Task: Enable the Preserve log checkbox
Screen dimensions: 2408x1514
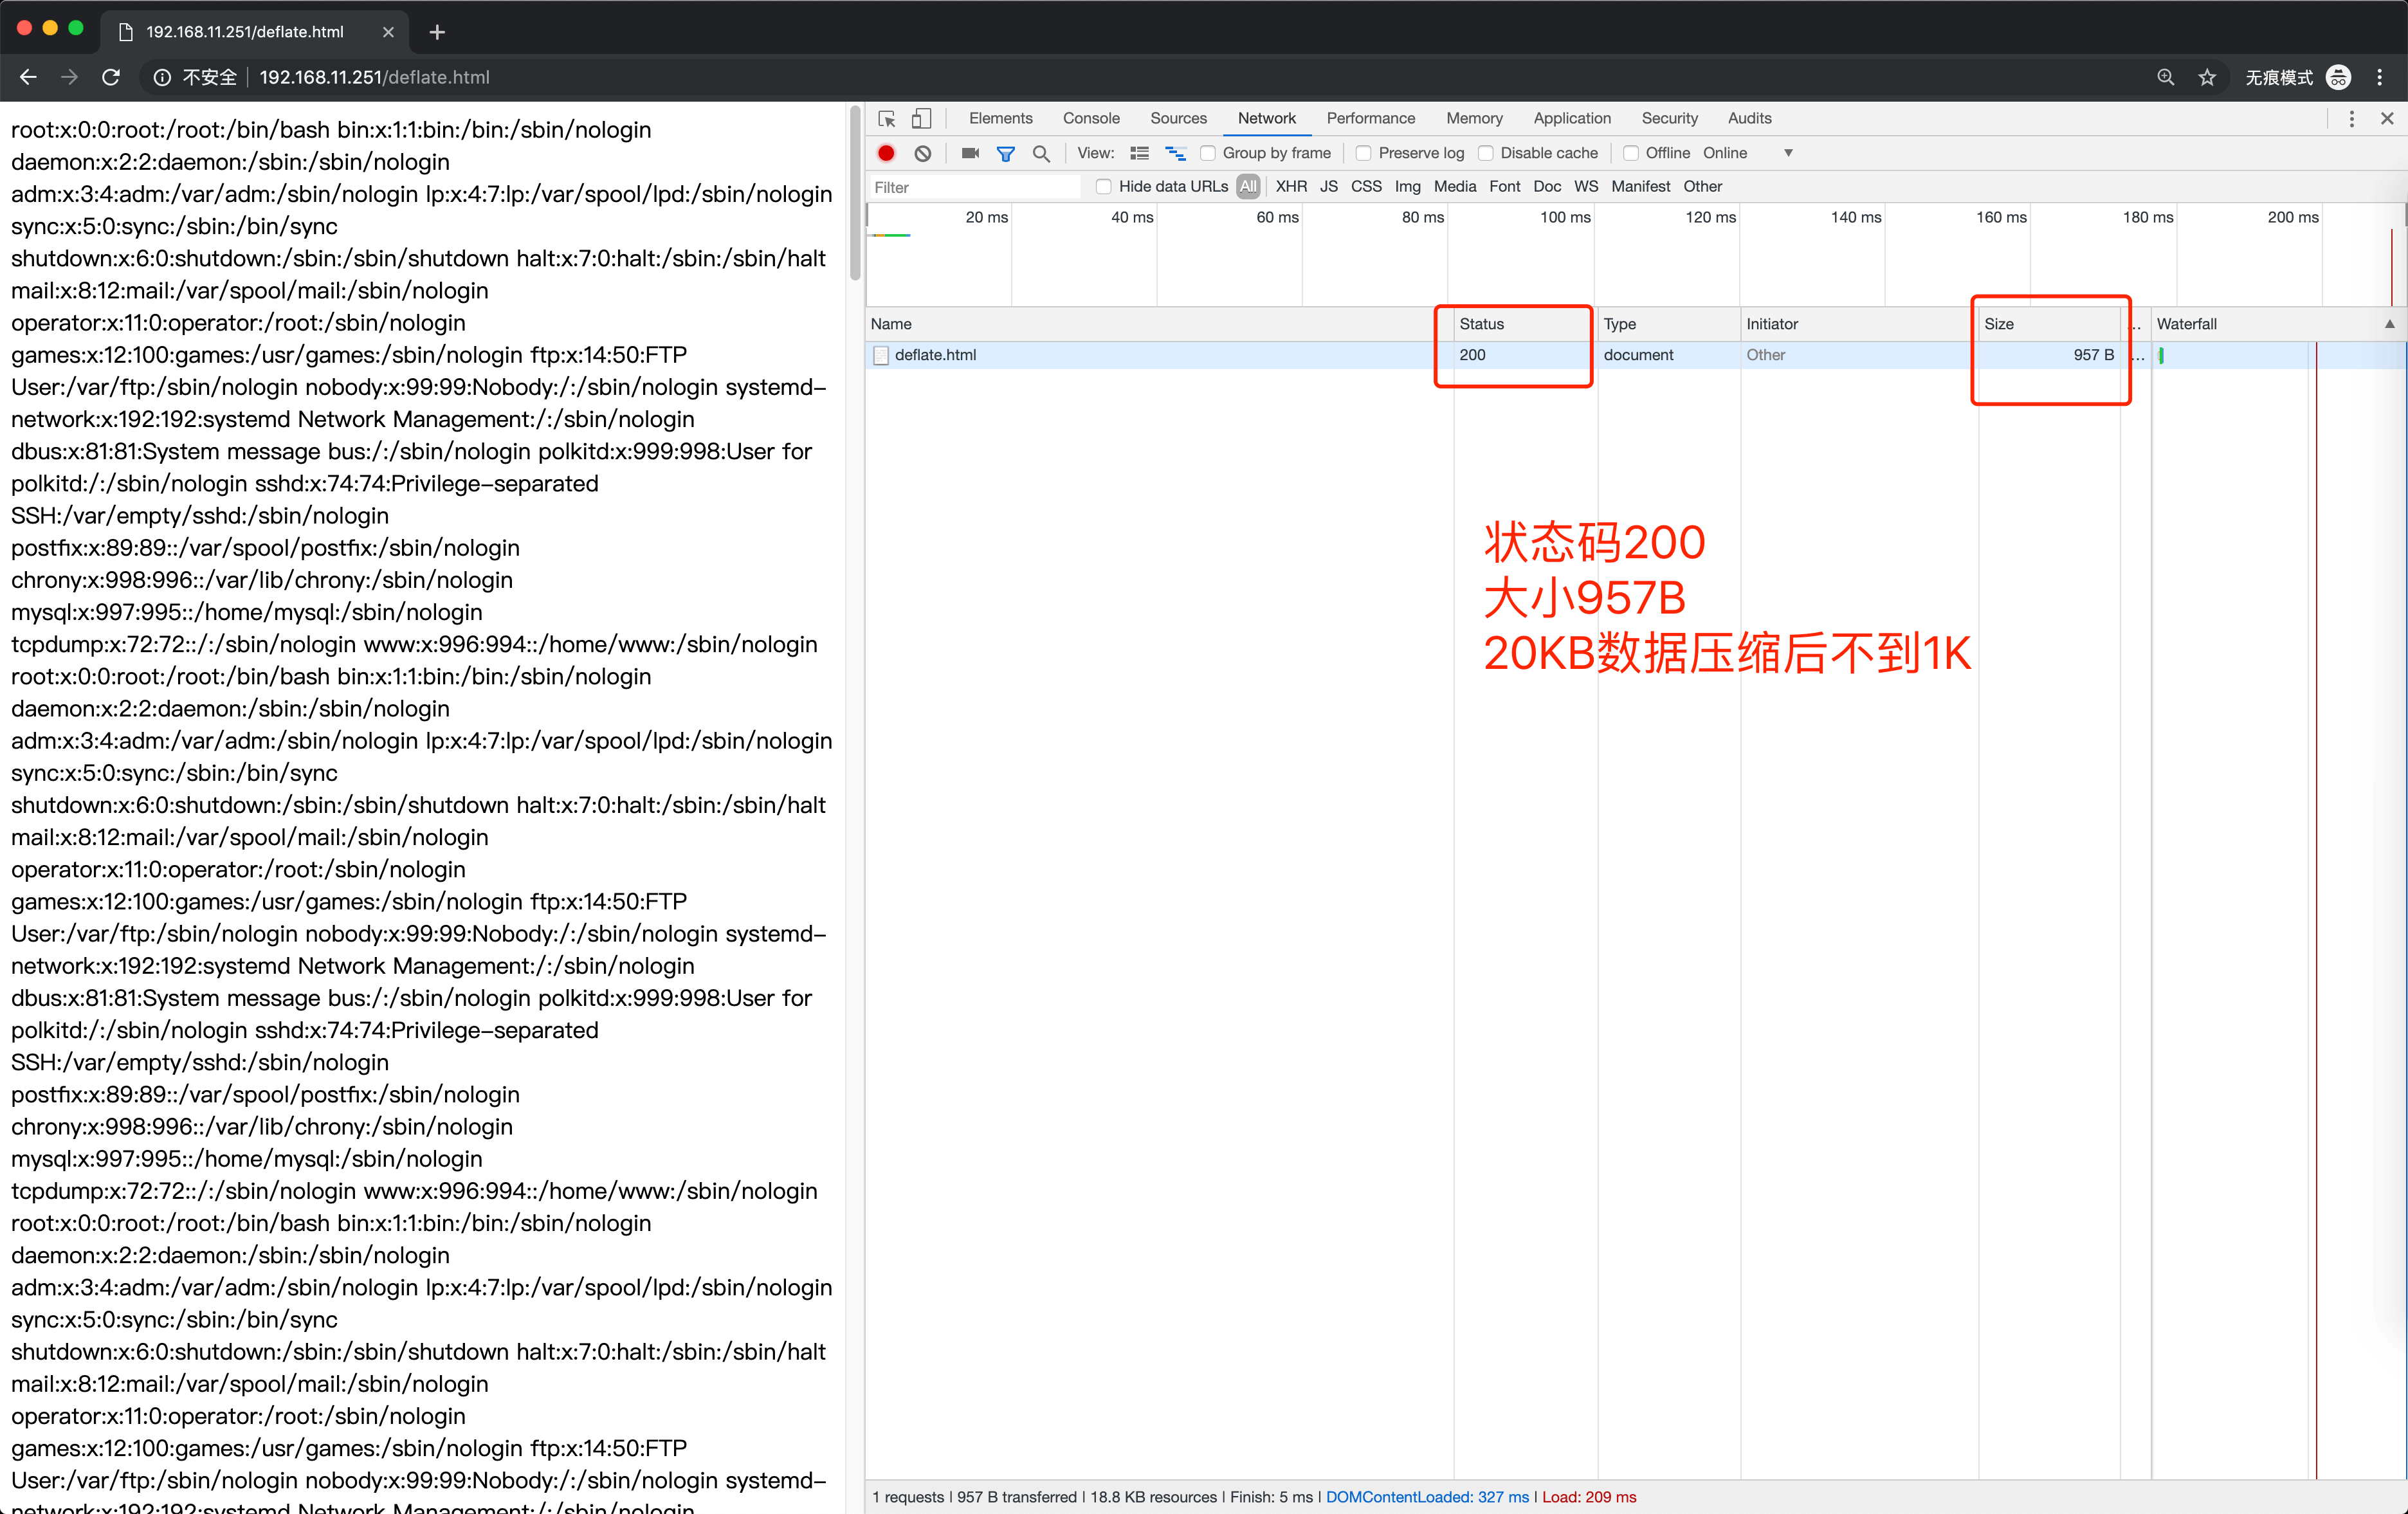Action: click(1363, 153)
